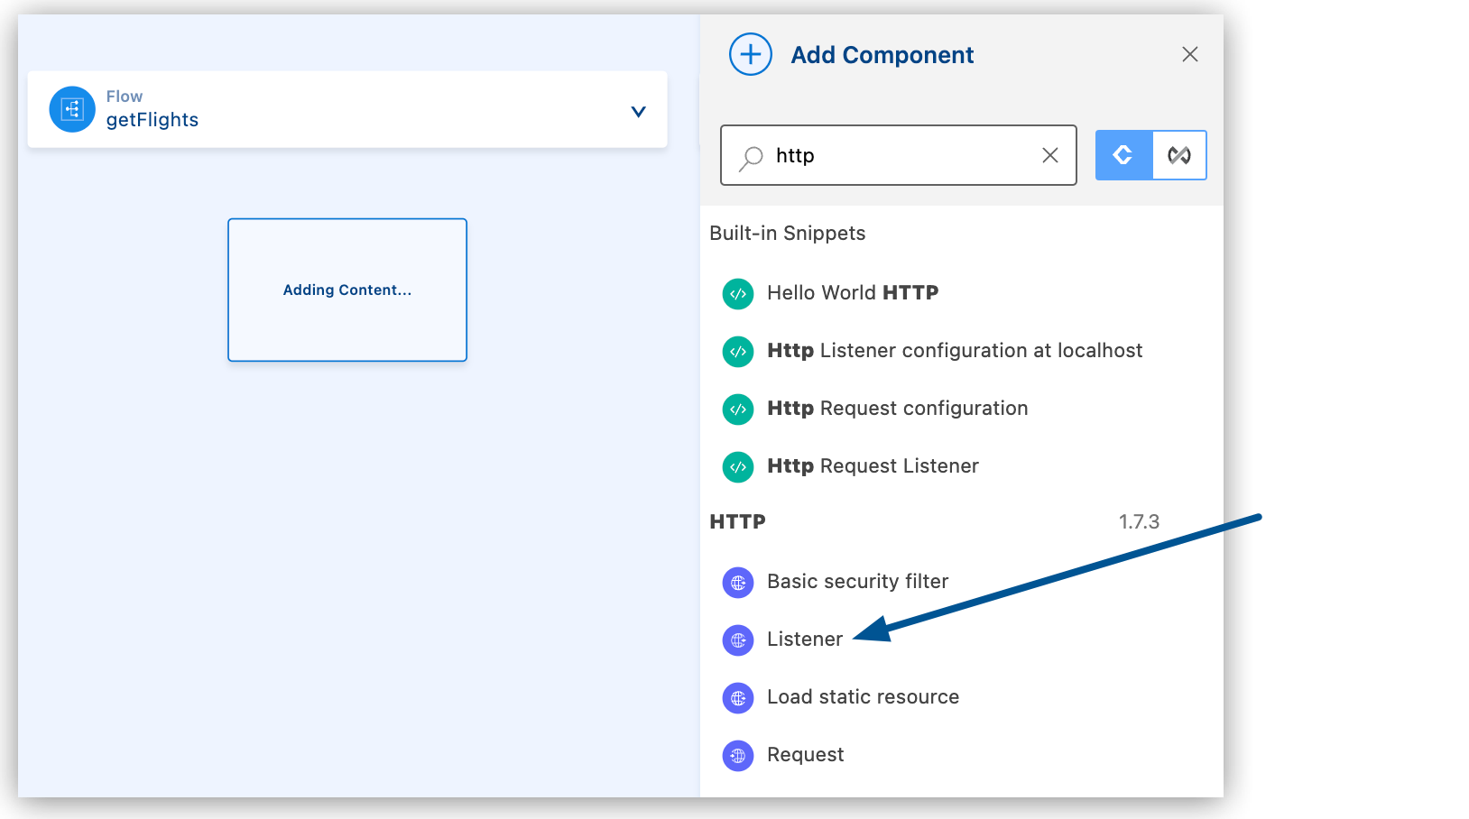Select the Basic security filter entry
Viewport: 1469px width, 819px height.
(x=856, y=581)
